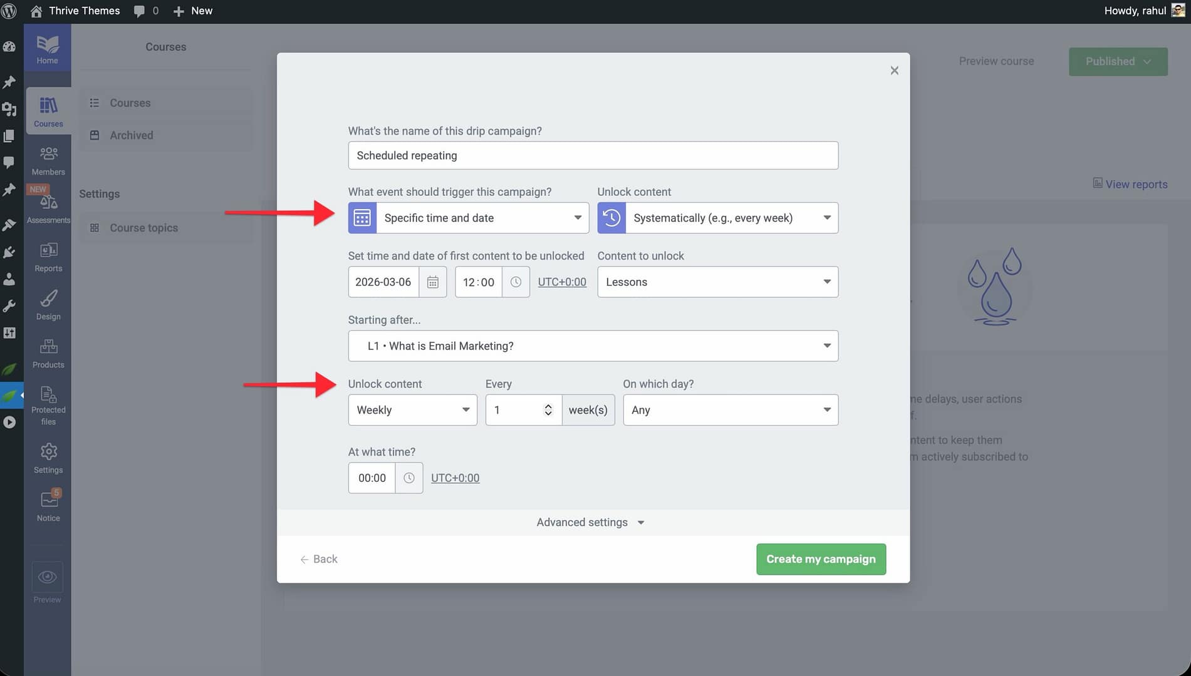Image resolution: width=1191 pixels, height=676 pixels.
Task: Click Create my campaign button
Action: click(x=821, y=559)
